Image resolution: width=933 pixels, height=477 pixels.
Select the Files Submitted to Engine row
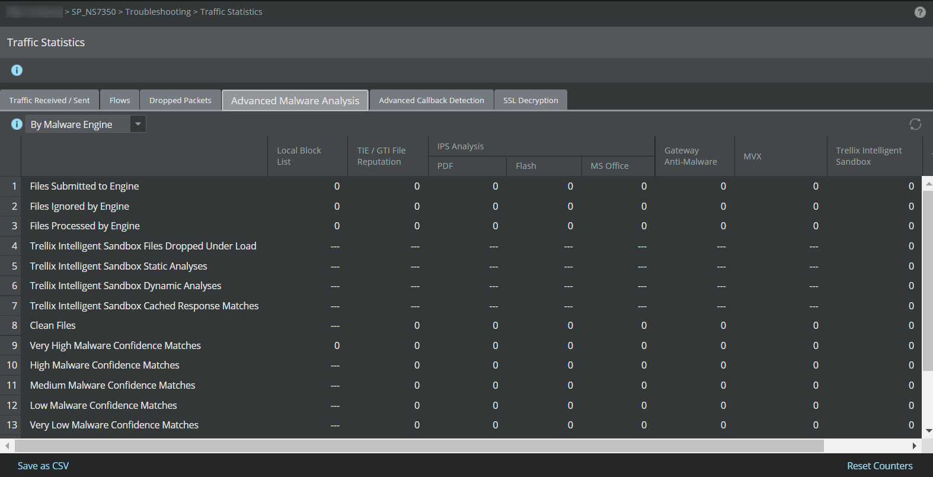tap(461, 186)
